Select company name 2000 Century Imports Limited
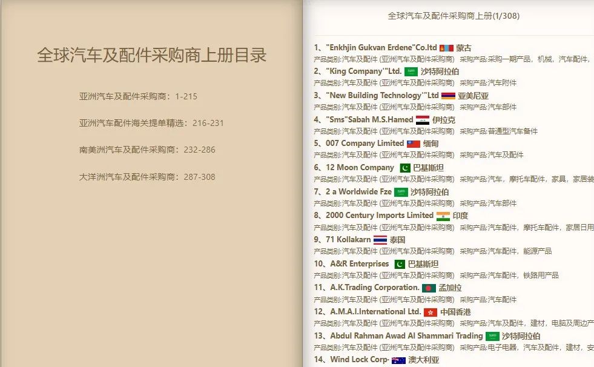 click(380, 216)
